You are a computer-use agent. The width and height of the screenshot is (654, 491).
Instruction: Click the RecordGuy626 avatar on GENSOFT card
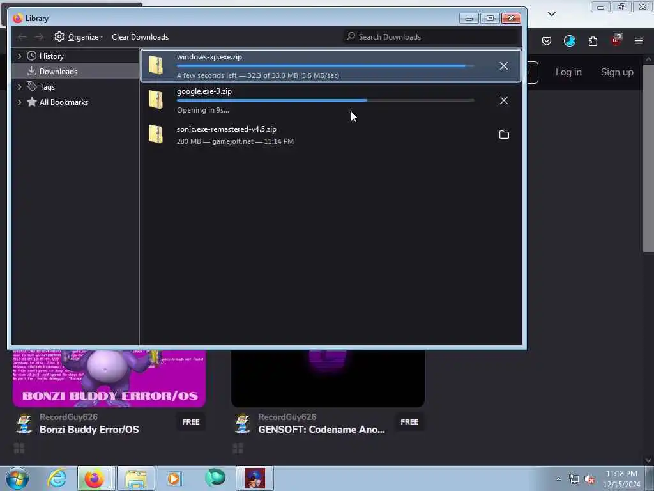[x=242, y=423]
